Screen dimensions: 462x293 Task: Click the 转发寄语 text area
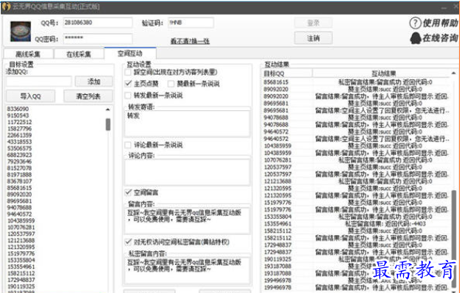[188, 123]
